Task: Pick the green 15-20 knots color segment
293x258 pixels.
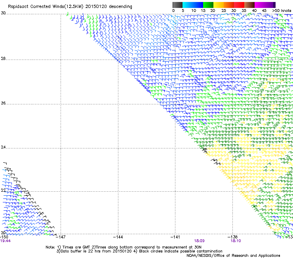Action: pos(208,5)
